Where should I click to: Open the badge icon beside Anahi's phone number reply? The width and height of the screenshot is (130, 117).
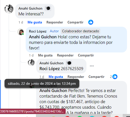point(69,63)
